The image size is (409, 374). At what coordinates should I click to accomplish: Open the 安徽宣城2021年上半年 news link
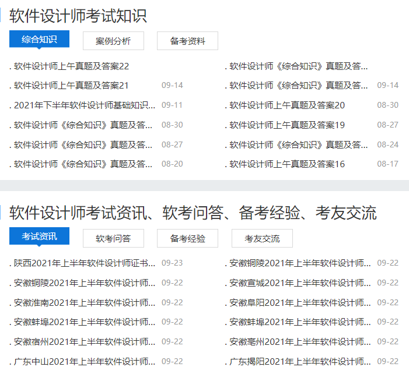[x=300, y=283]
